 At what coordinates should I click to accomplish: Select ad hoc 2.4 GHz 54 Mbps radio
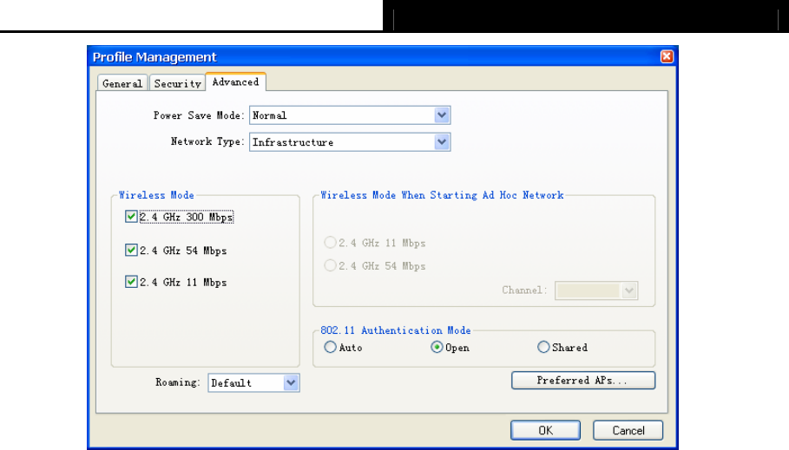(330, 265)
